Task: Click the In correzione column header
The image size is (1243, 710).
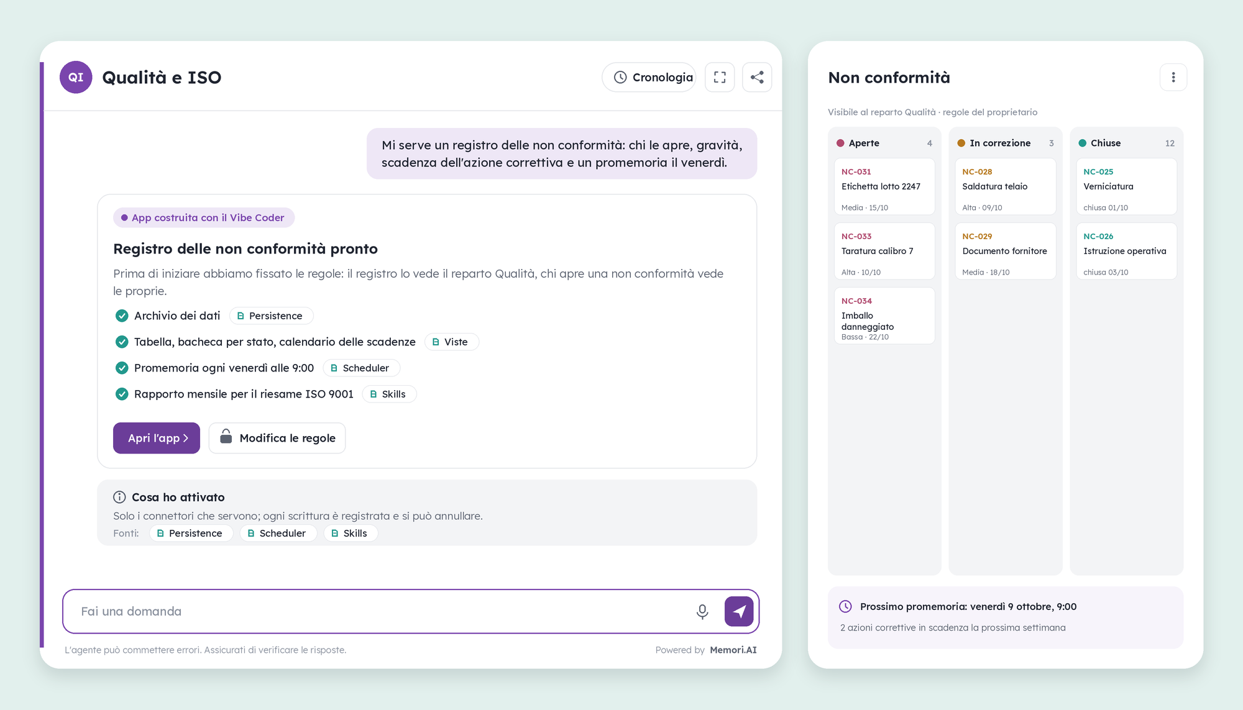Action: (x=1005, y=143)
